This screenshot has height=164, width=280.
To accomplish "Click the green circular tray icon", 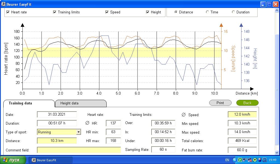I will [255, 160].
